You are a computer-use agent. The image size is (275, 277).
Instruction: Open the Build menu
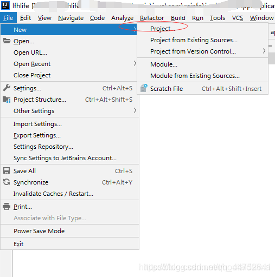click(178, 18)
